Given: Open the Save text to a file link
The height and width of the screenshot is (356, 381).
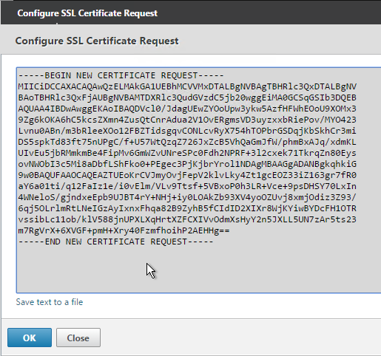Looking at the screenshot, I should [50, 302].
